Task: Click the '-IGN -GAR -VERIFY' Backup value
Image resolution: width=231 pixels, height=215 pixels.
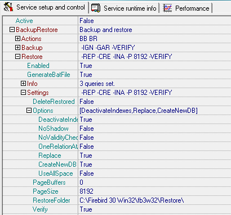Action: point(108,48)
